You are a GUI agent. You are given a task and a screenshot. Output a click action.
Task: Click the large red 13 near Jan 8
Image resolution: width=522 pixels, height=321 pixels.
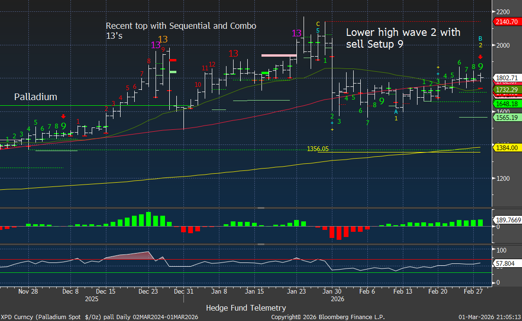click(233, 53)
